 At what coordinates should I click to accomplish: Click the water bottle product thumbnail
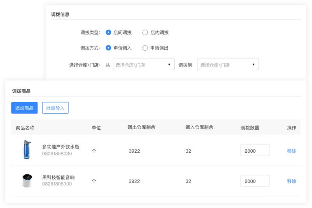click(x=27, y=150)
